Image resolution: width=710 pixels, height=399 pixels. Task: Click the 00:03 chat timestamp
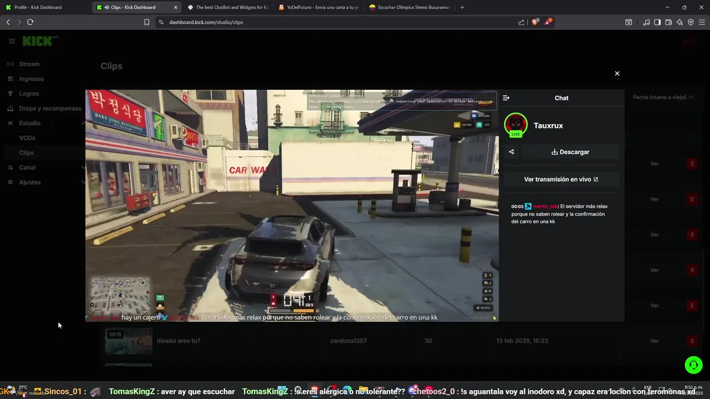pyautogui.click(x=517, y=206)
